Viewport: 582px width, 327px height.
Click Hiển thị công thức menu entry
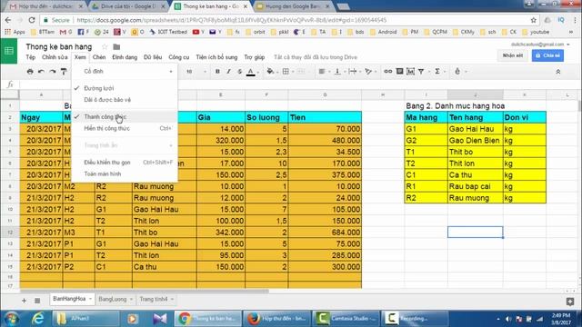point(125,128)
